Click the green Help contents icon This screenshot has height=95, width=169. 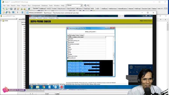coord(29,9)
